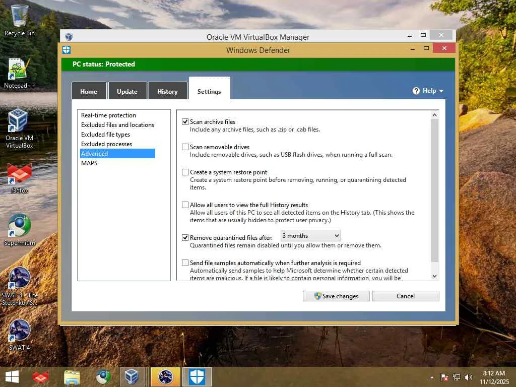This screenshot has width=516, height=387.
Task: Maximize the Windows Defender window
Action: 426,48
